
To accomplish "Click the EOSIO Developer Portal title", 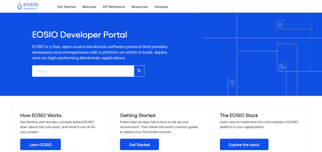I will [80, 35].
